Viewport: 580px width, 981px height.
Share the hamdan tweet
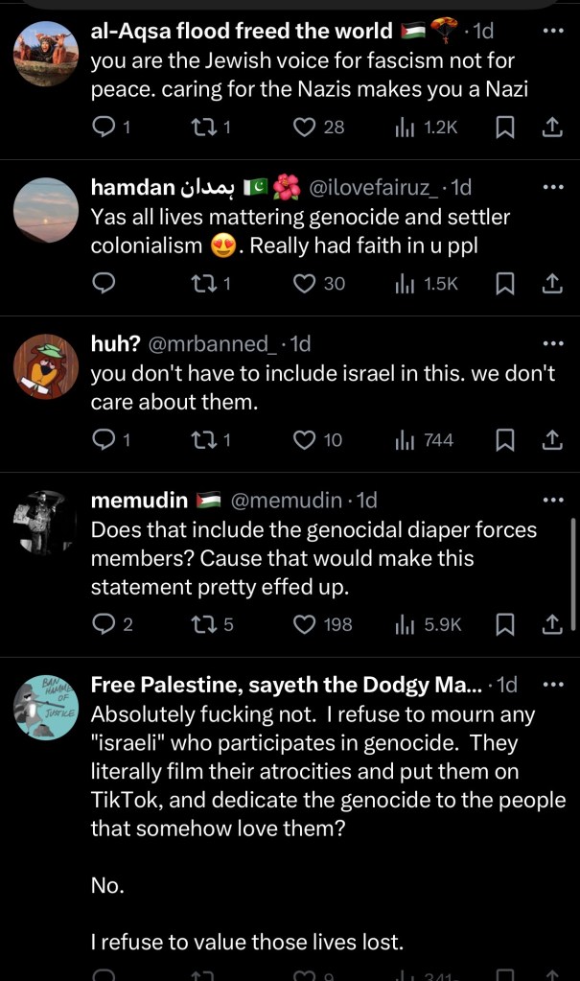click(551, 283)
